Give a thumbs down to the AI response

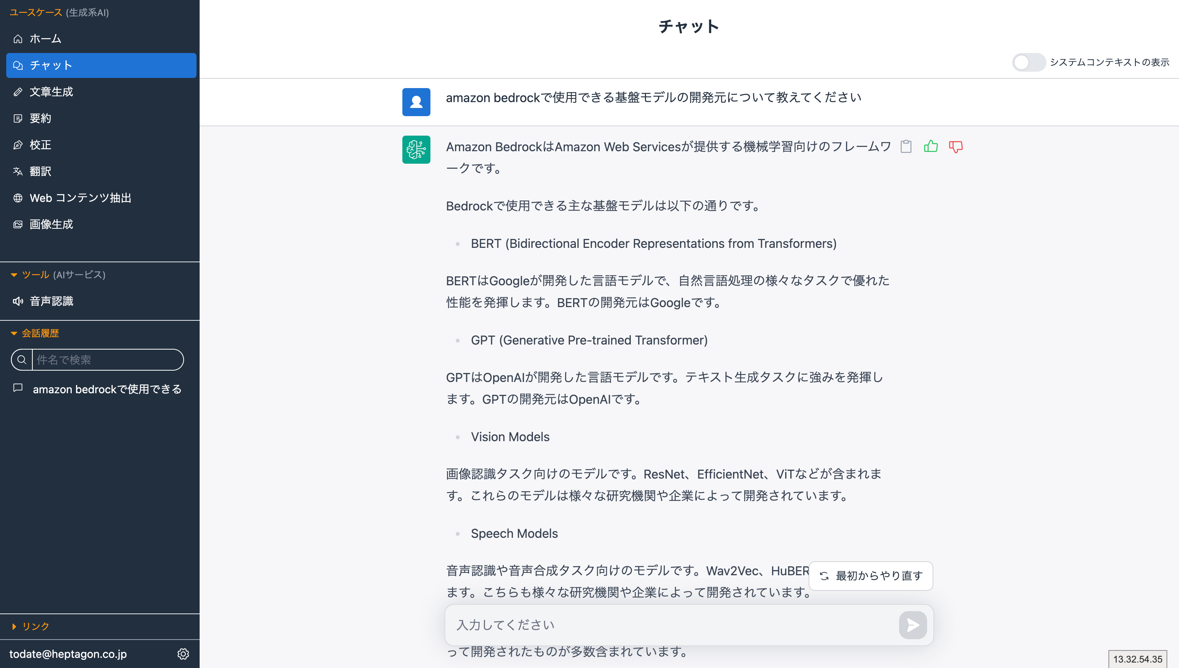pyautogui.click(x=956, y=147)
